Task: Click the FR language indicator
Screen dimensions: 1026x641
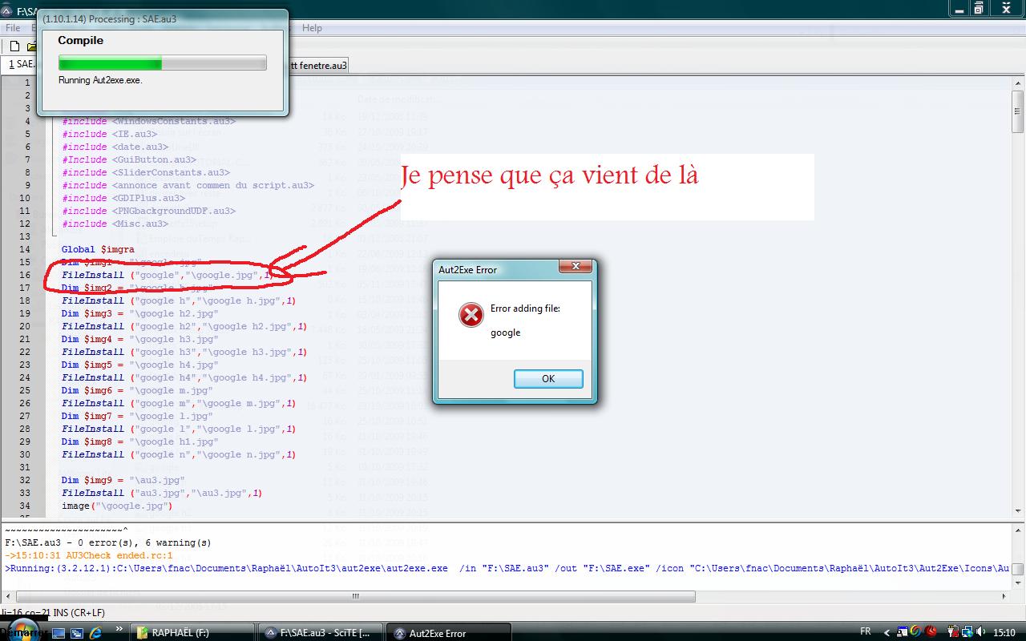Action: [x=866, y=631]
